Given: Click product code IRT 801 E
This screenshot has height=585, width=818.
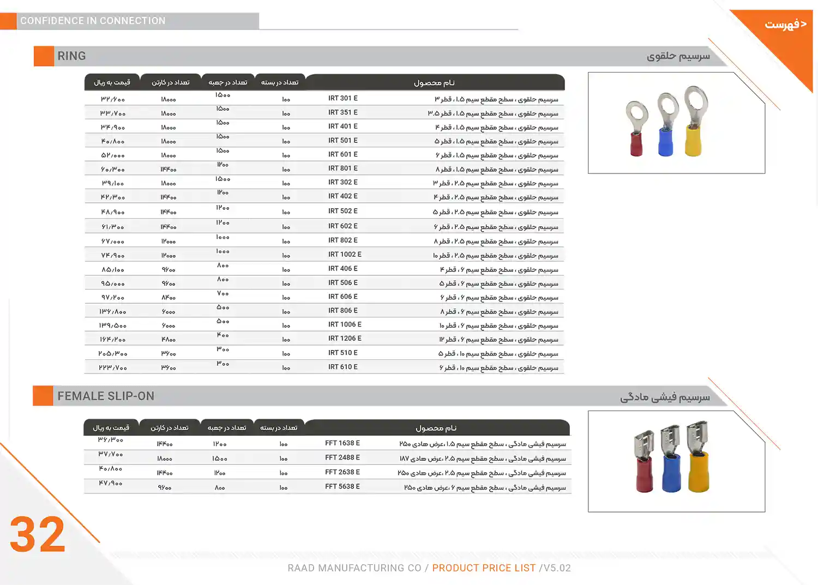Looking at the screenshot, I should pos(343,168).
